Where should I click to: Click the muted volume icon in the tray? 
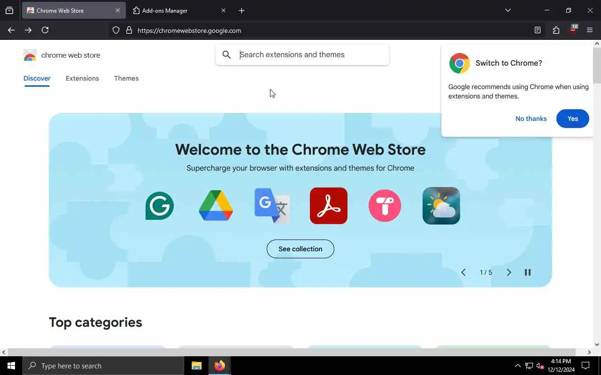tap(540, 366)
